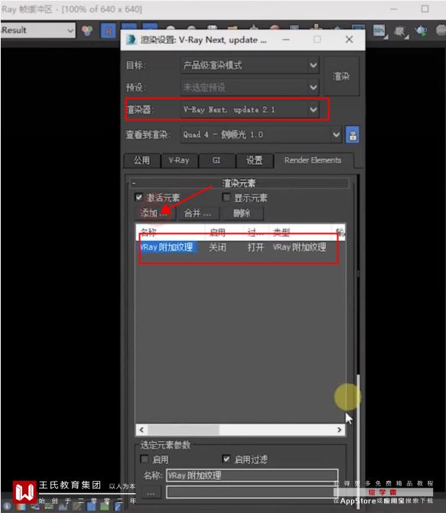Select the VRay 附加纹理 row name

click(168, 248)
